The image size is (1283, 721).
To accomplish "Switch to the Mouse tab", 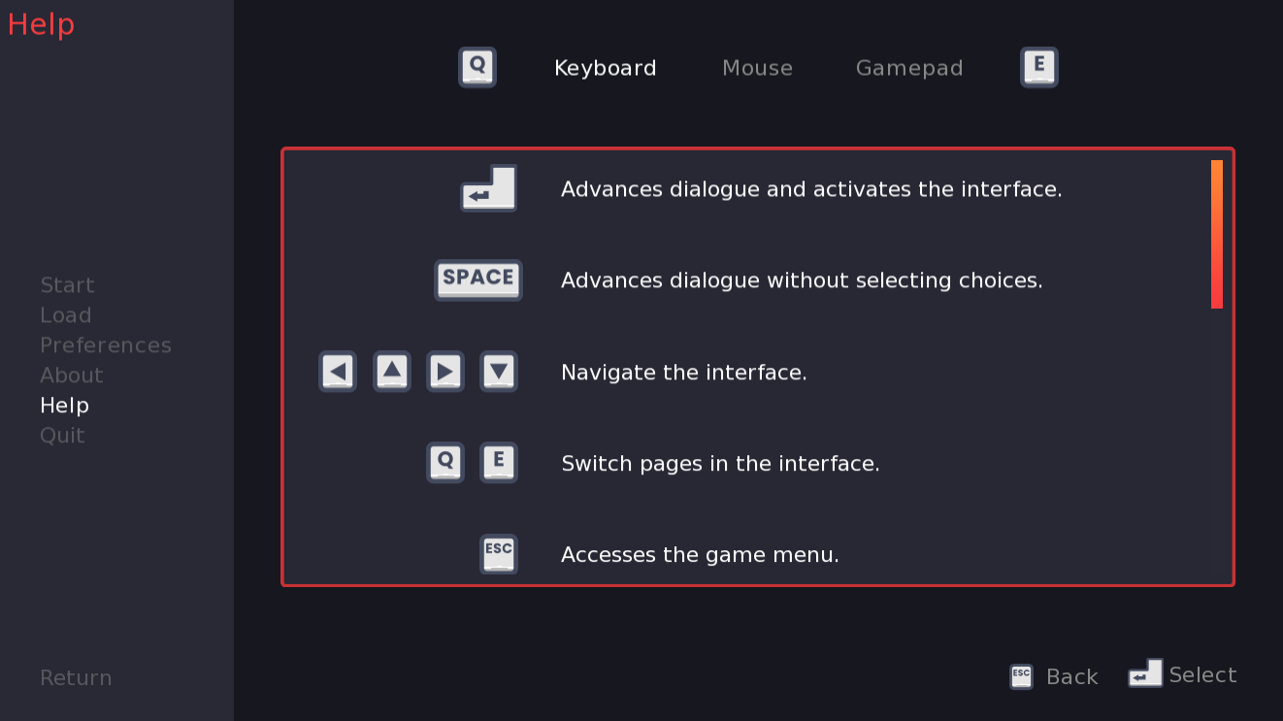I will [757, 67].
